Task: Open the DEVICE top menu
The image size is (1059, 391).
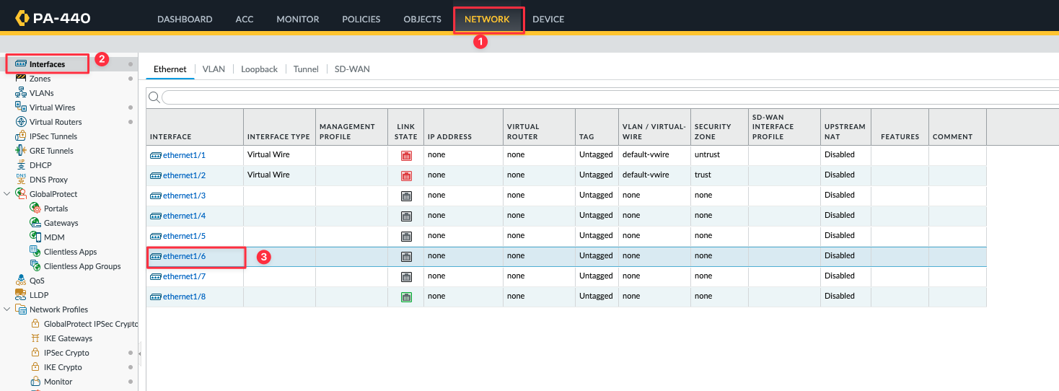Action: [548, 19]
